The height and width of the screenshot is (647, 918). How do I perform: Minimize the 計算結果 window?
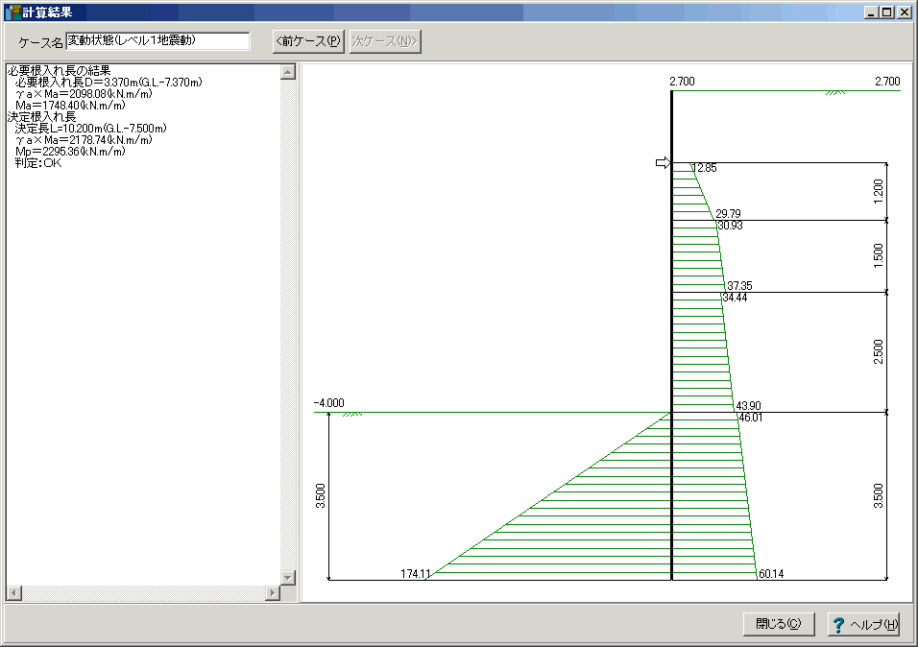(x=871, y=12)
